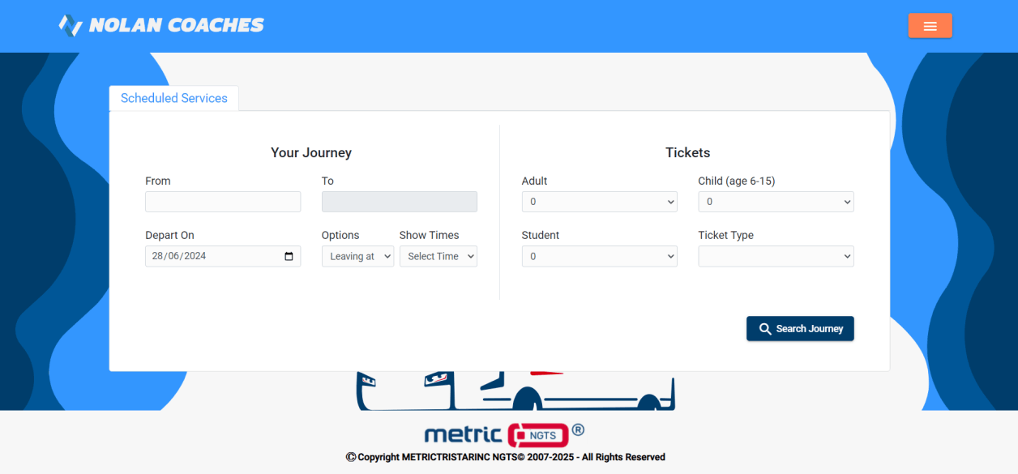Click the From input field
The height and width of the screenshot is (474, 1018).
tap(223, 202)
